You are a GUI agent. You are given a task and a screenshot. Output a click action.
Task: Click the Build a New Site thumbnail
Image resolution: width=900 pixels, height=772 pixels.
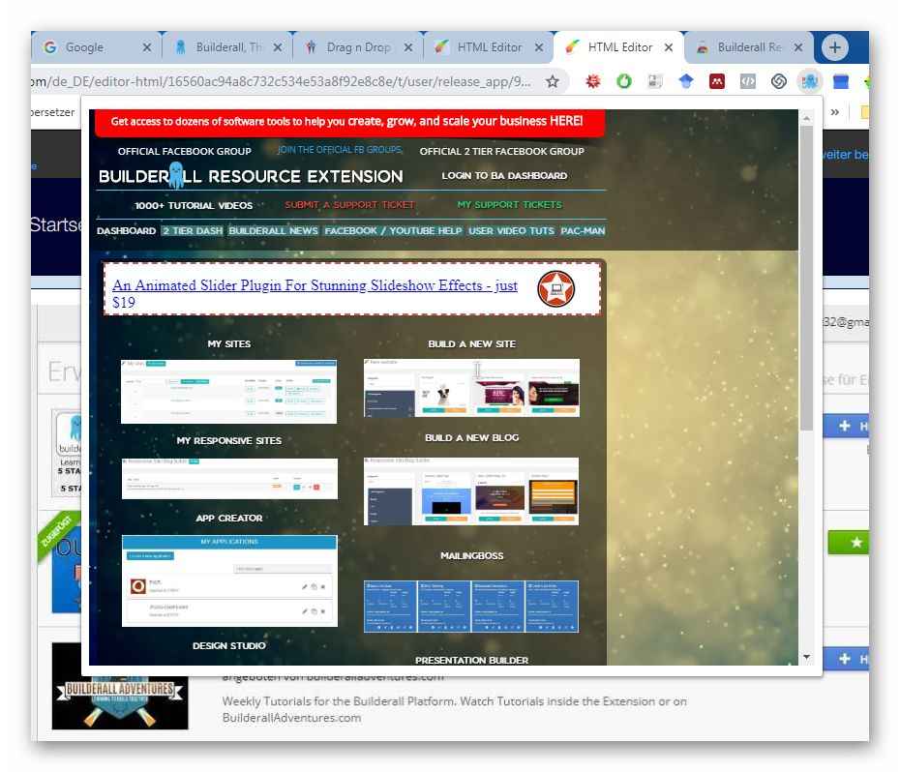[471, 387]
